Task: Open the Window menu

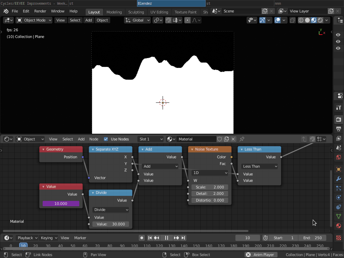Action: tap(58, 11)
